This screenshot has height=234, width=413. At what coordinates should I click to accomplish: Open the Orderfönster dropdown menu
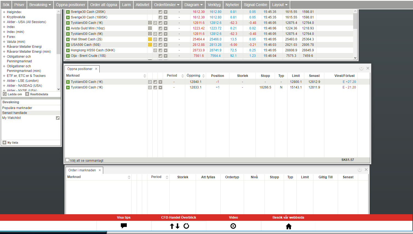(167, 5)
